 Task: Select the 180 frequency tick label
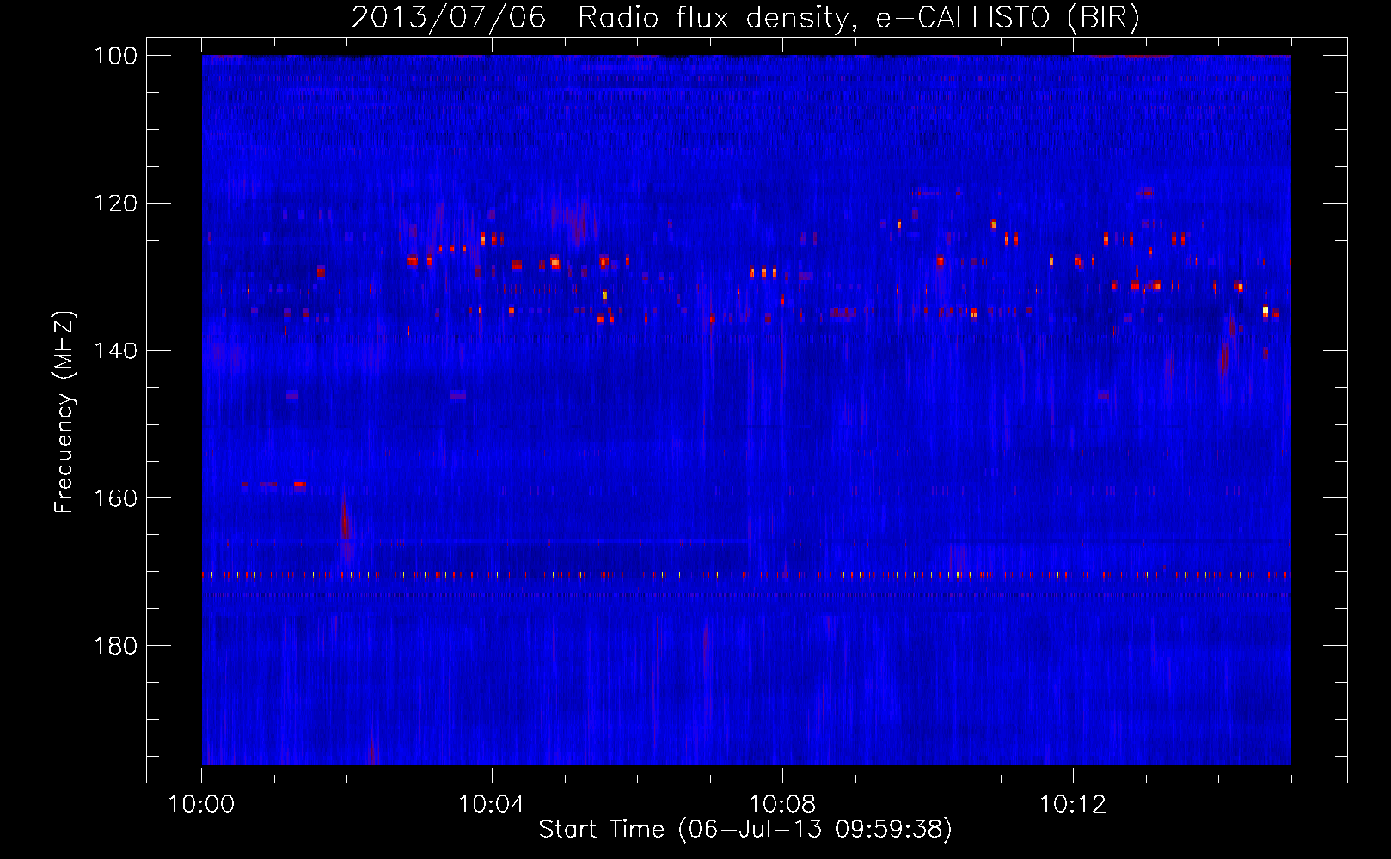click(x=115, y=646)
